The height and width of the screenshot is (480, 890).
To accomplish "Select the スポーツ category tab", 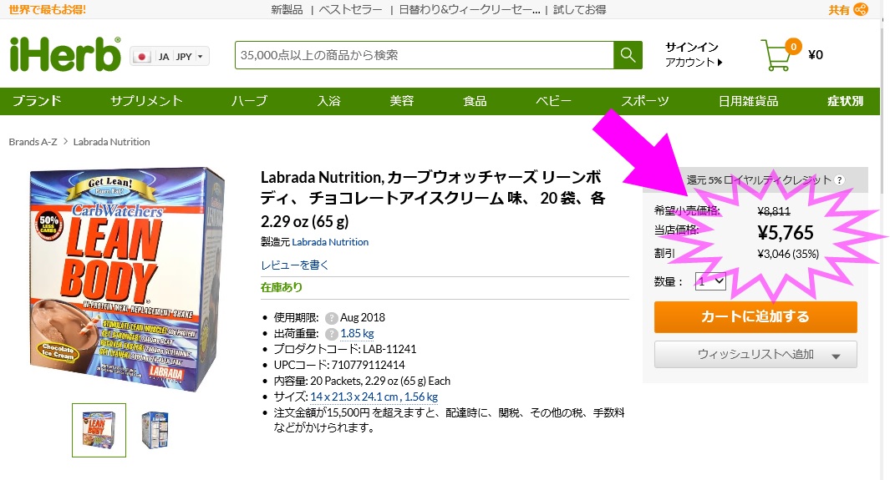I will 644,101.
